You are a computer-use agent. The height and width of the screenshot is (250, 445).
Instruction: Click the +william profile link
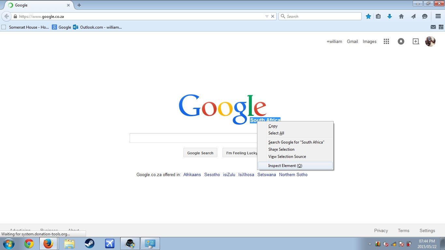coord(335,41)
